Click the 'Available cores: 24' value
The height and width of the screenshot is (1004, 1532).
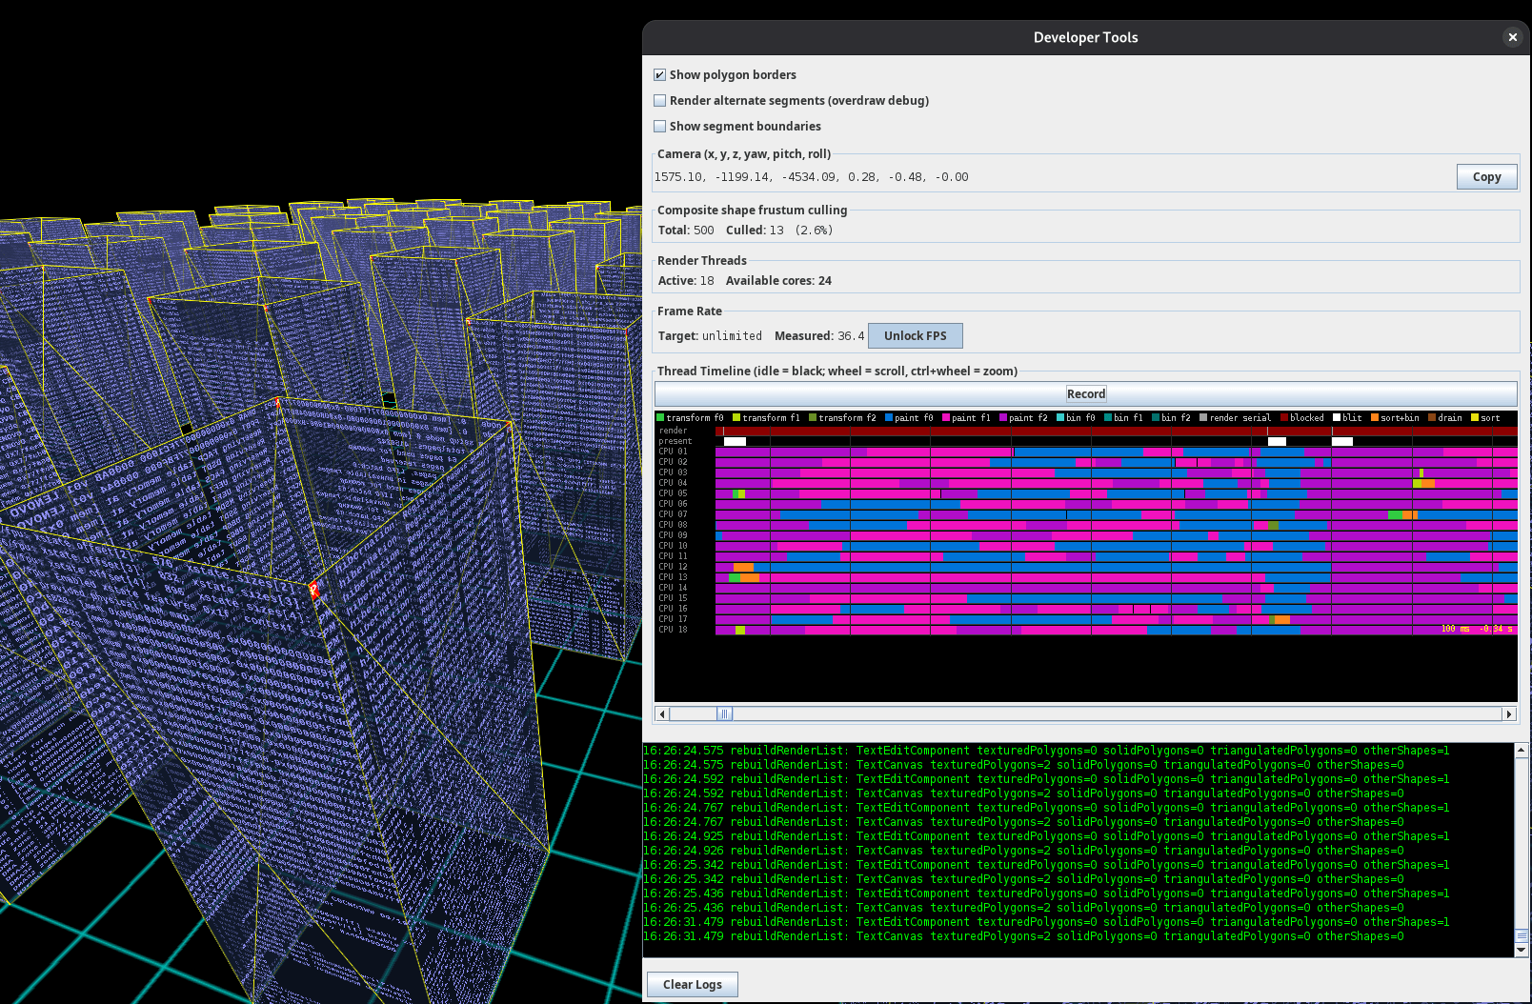tap(778, 280)
